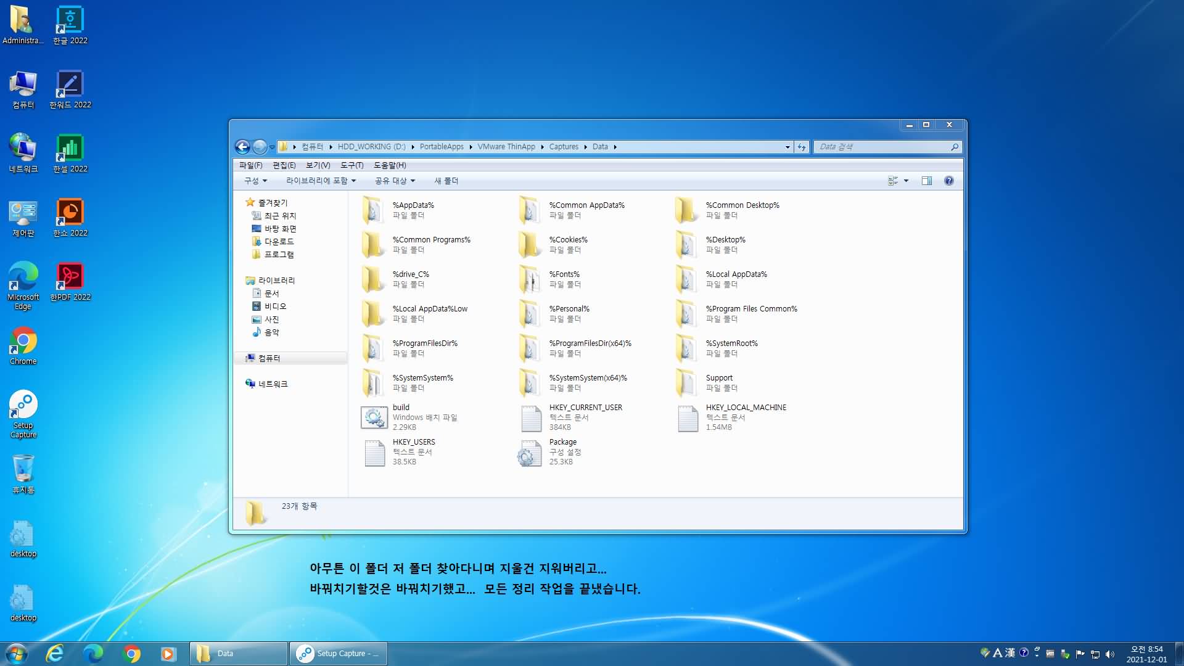
Task: Select the %Program Files Common% folder
Action: pos(737,314)
